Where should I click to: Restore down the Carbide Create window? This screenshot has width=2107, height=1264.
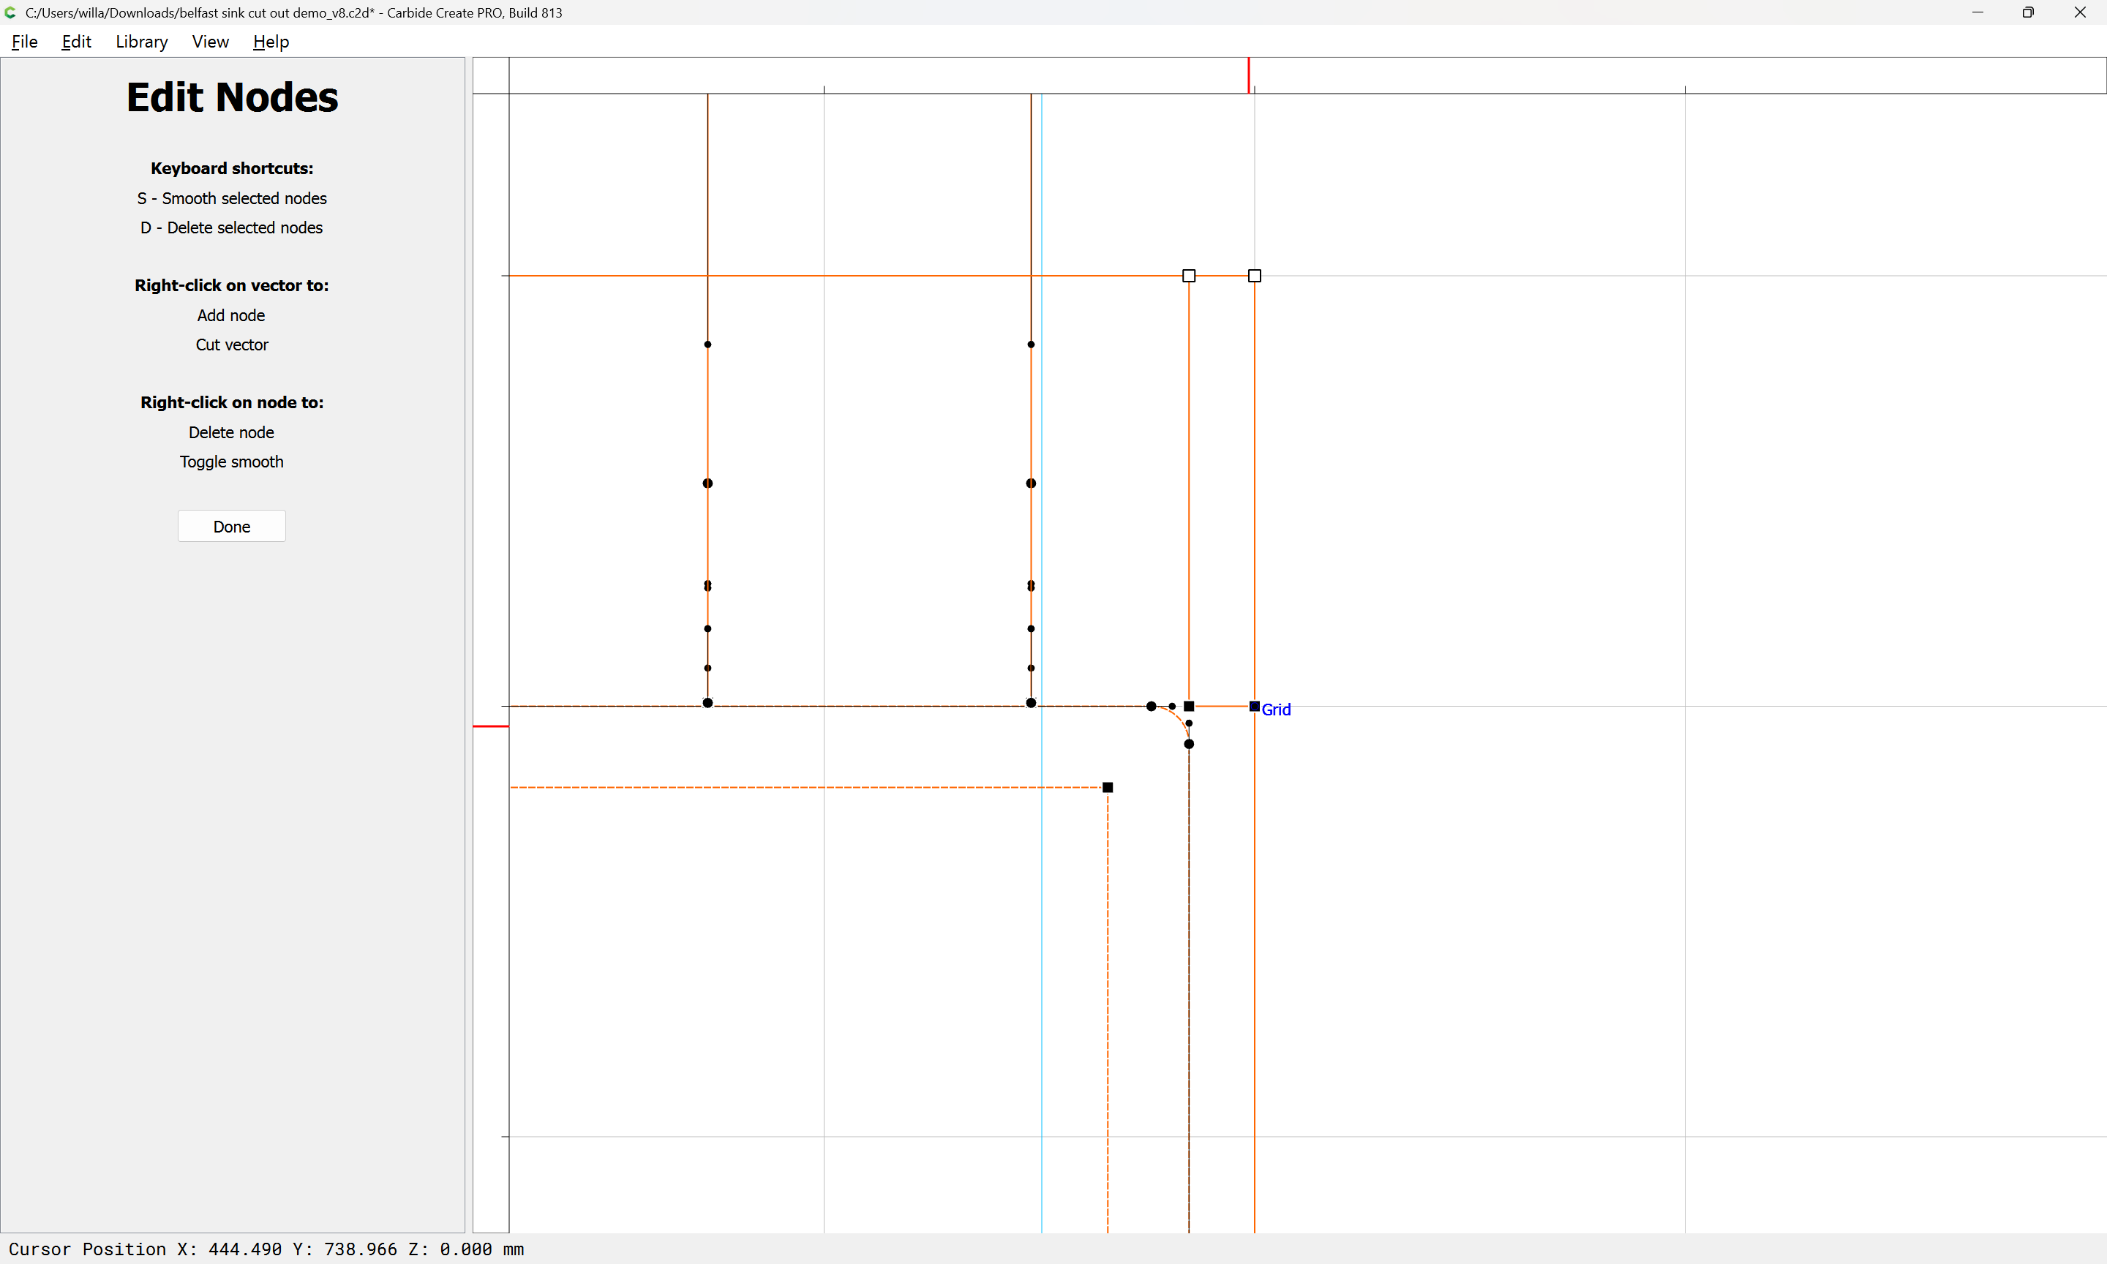point(2029,12)
